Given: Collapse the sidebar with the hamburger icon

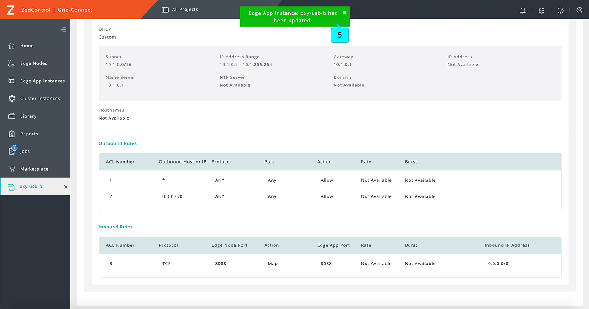Looking at the screenshot, I should [x=63, y=29].
